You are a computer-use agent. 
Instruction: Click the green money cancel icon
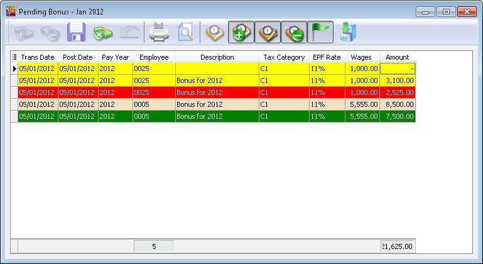coord(102,33)
